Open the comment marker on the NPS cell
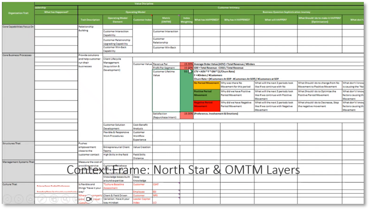Viewport: 370px width, 210px height. pyautogui.click(x=179, y=194)
